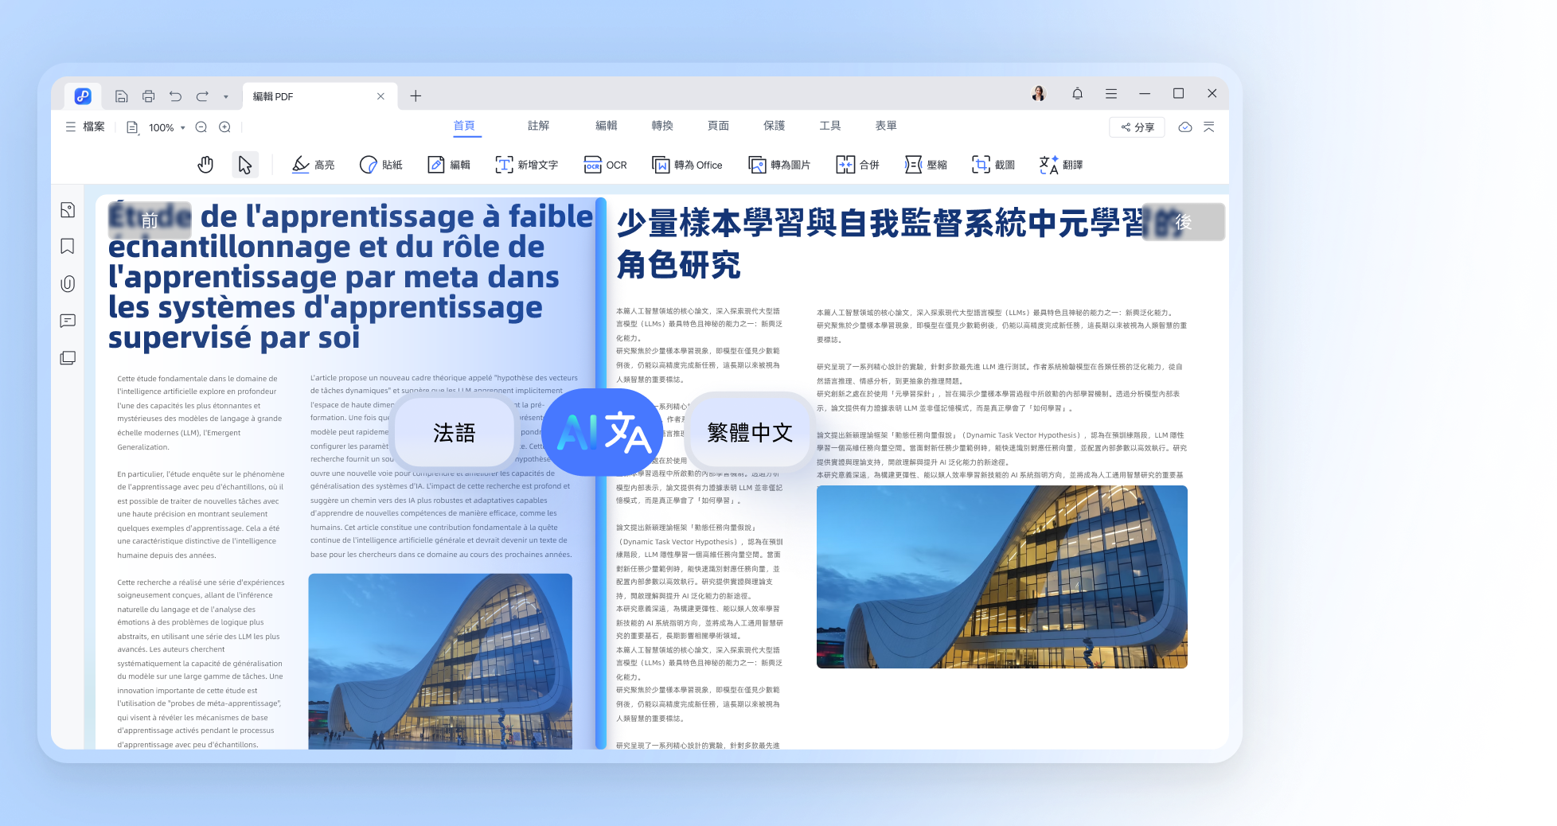This screenshot has height=826, width=1557.
Task: Expand the quick access toolbar dropdown arrow
Action: coord(226,97)
